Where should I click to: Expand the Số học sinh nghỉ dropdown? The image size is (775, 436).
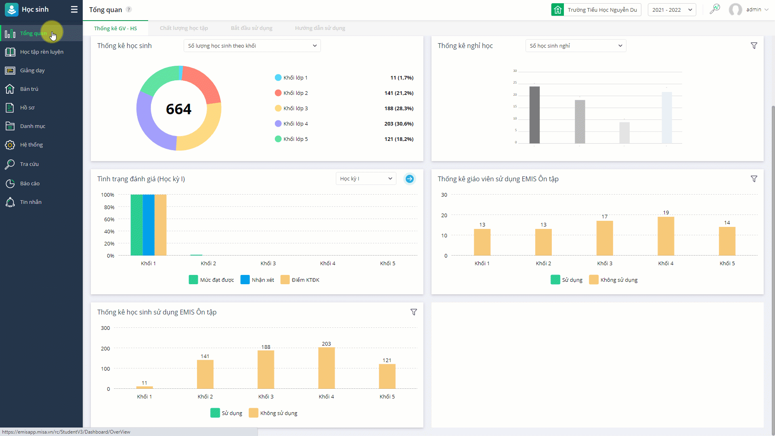pos(576,46)
